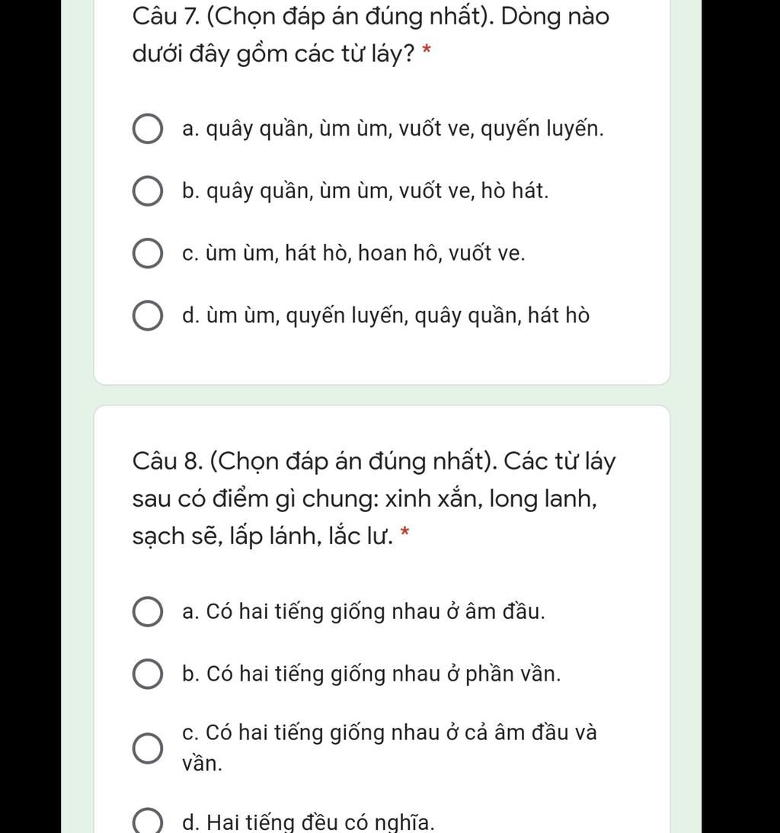Viewport: 780px width, 833px height.
Task: Click answer text 'd. ùm ùm, quyến luyến, quây quần, hát hò'
Action: (385, 316)
